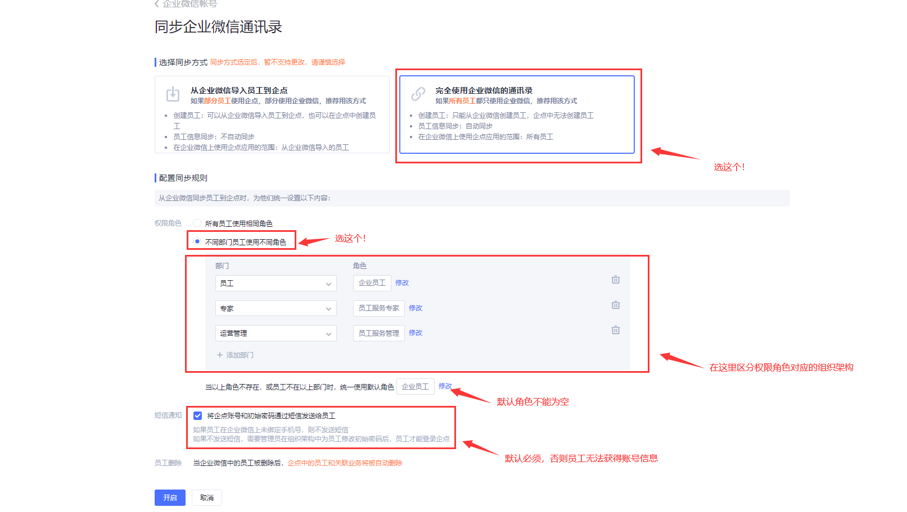
Task: Click the 选择同步方式 section title
Action: click(x=183, y=62)
